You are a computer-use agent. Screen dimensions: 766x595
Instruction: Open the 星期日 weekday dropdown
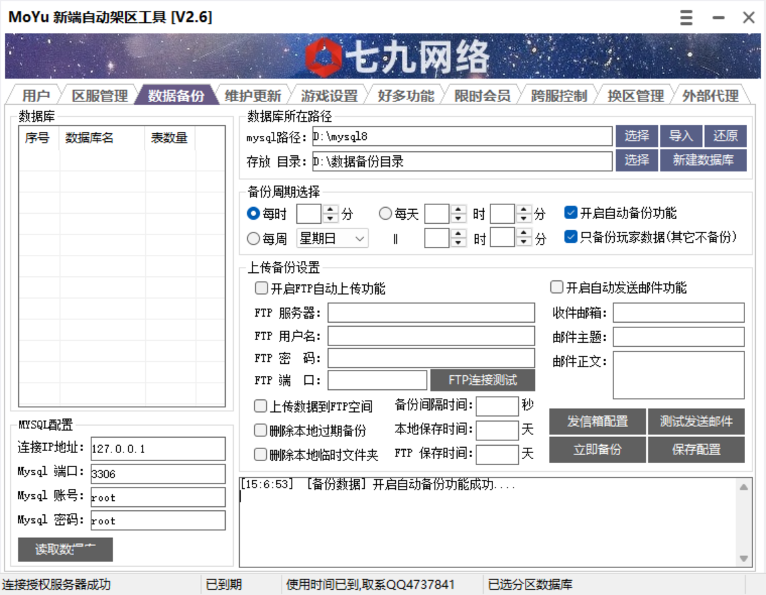[361, 237]
